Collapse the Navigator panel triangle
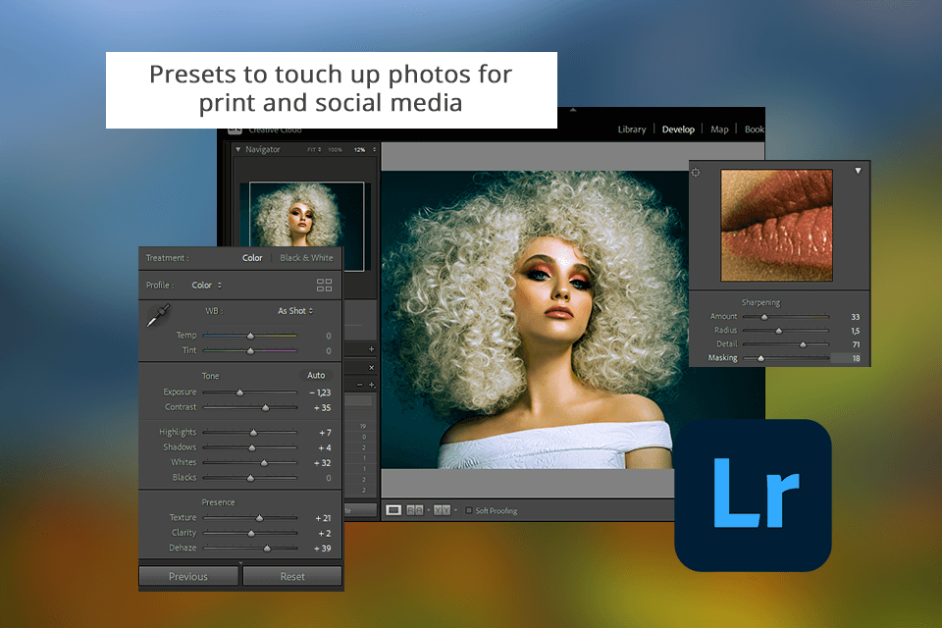The height and width of the screenshot is (628, 942). point(238,149)
